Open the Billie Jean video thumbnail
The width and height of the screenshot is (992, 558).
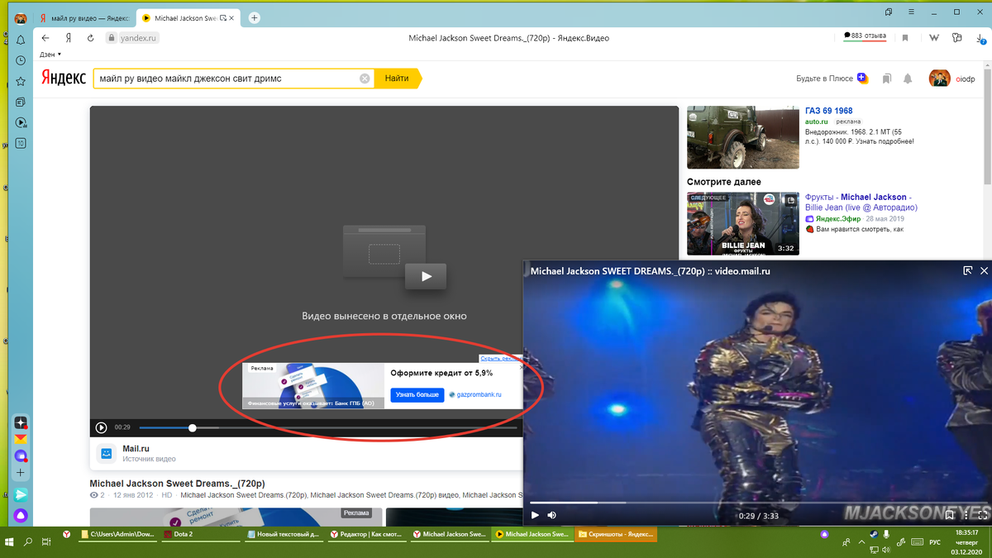pos(743,224)
